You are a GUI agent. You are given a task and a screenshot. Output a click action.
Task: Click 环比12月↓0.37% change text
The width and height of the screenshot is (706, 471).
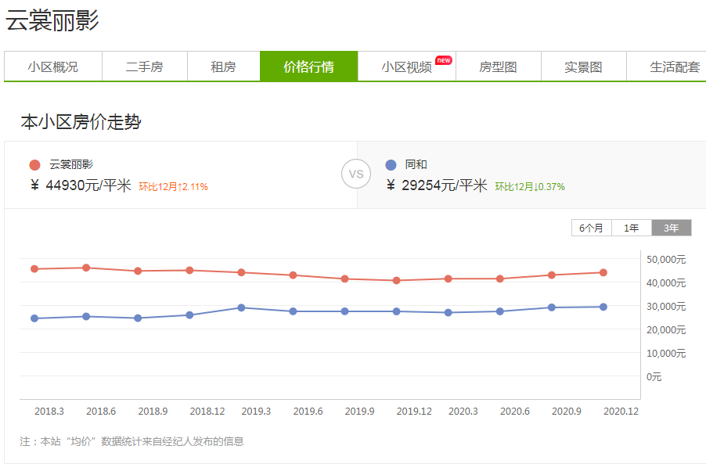tap(530, 186)
